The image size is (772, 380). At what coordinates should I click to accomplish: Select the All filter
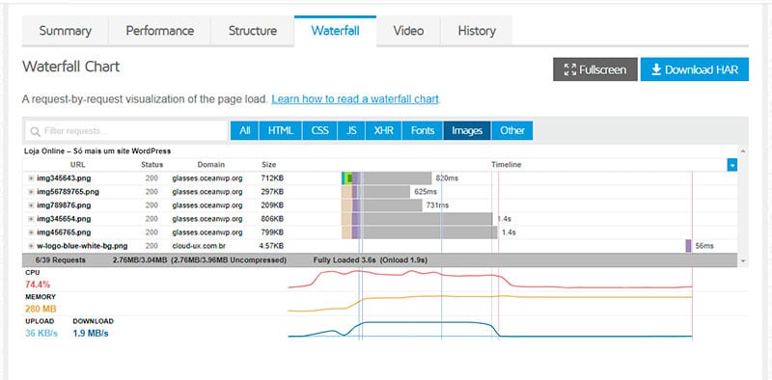245,131
